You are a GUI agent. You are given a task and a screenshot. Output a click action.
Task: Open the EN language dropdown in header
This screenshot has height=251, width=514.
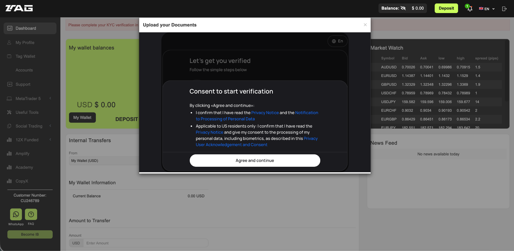[x=487, y=9]
